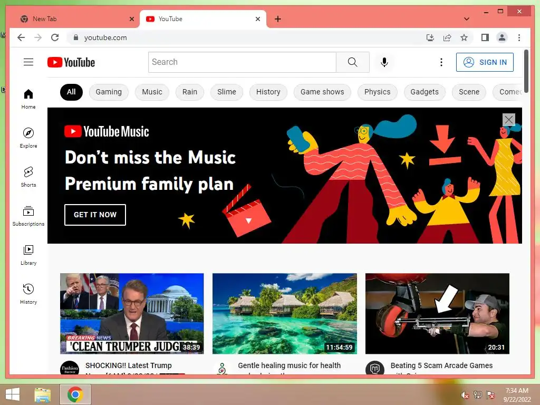Image resolution: width=540 pixels, height=405 pixels.
Task: Expand the tab search chevron
Action: pos(467,19)
